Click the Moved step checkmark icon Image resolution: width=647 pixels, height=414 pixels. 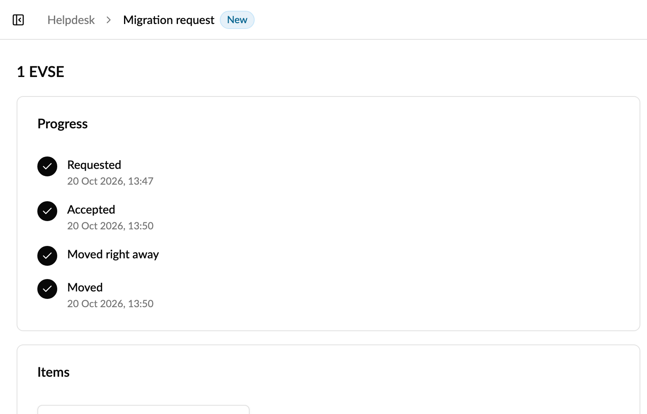(47, 289)
